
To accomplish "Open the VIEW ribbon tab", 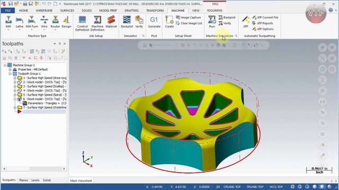I will (195, 11).
